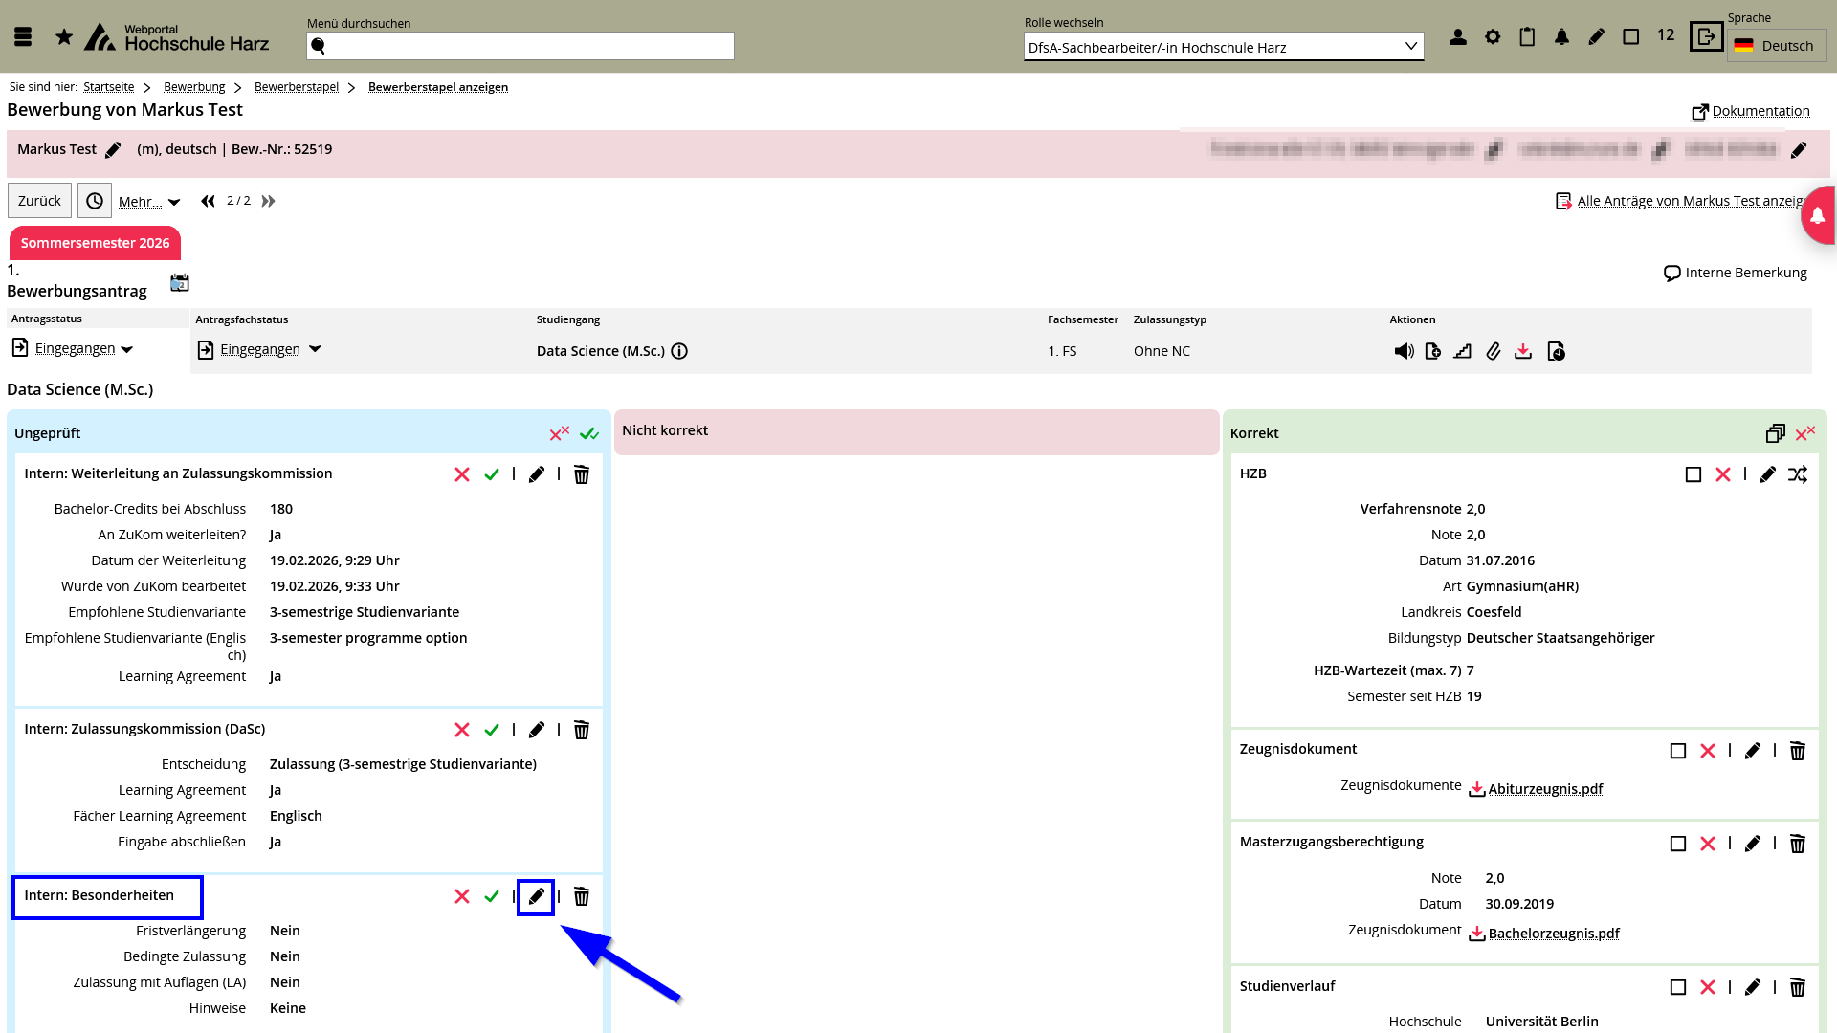Viewport: 1837px width, 1033px height.
Task: Open the Rolle wechseln dropdown
Action: (1223, 47)
